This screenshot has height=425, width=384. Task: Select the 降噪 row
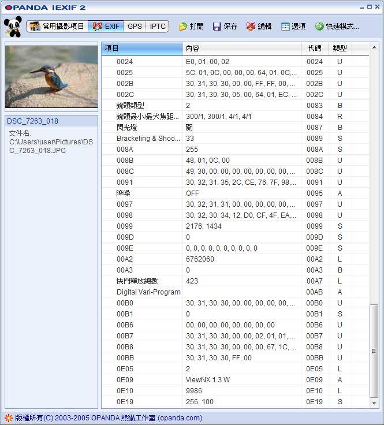[235, 193]
